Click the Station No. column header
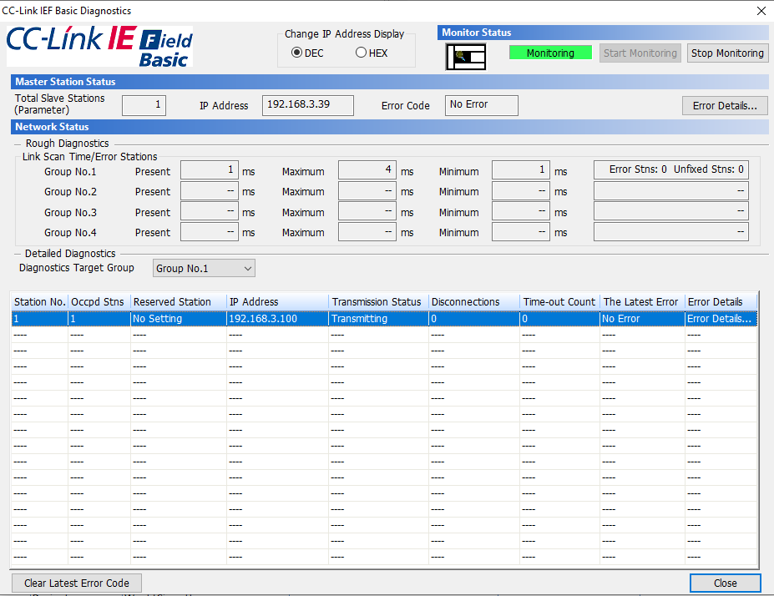774x596 pixels. coord(39,302)
